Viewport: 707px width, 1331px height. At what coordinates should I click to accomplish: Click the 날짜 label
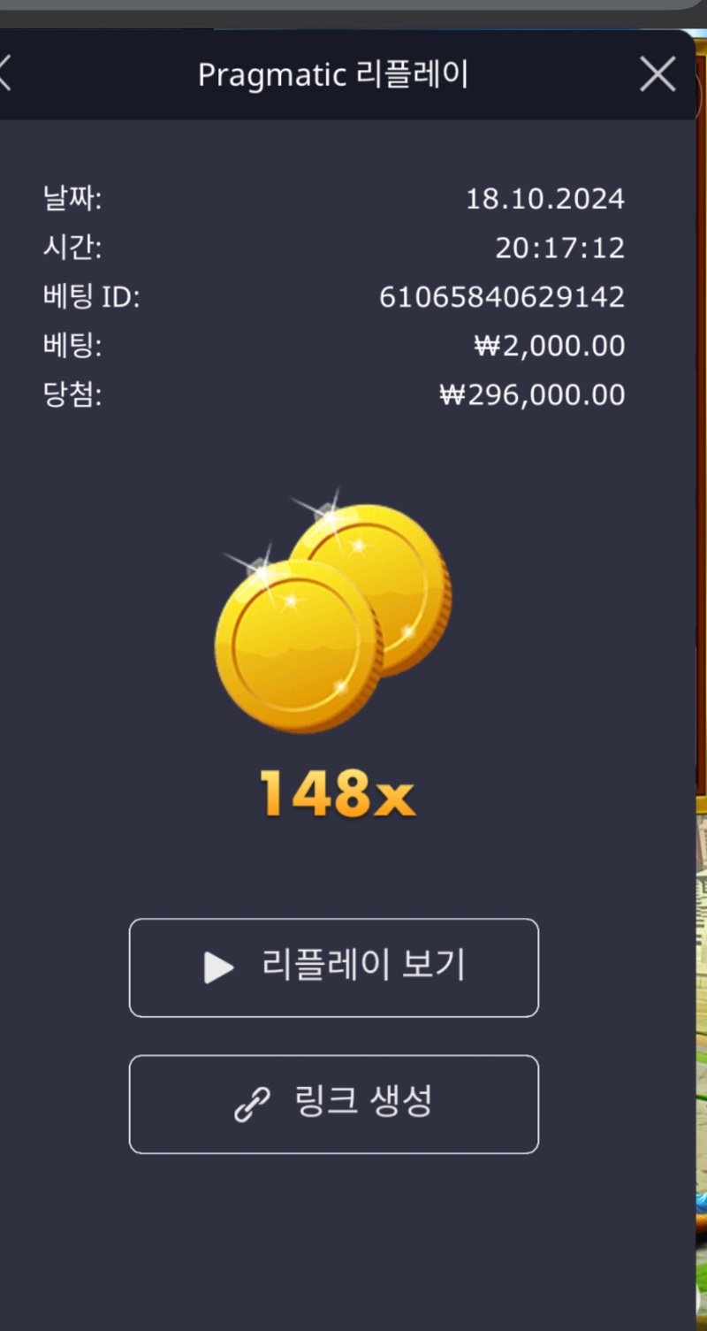(72, 198)
